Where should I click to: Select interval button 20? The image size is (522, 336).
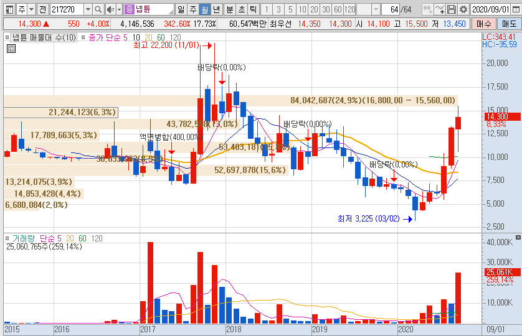click(314, 9)
